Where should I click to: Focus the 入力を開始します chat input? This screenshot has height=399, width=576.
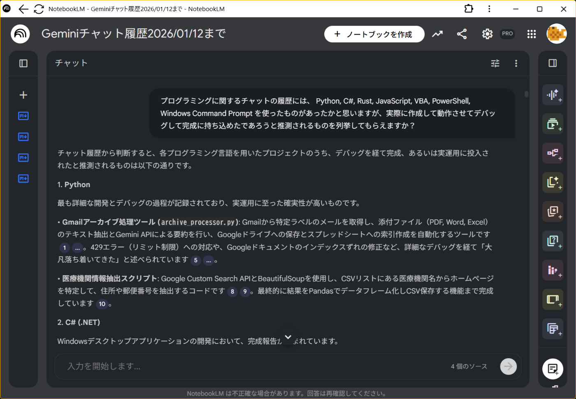(255, 366)
